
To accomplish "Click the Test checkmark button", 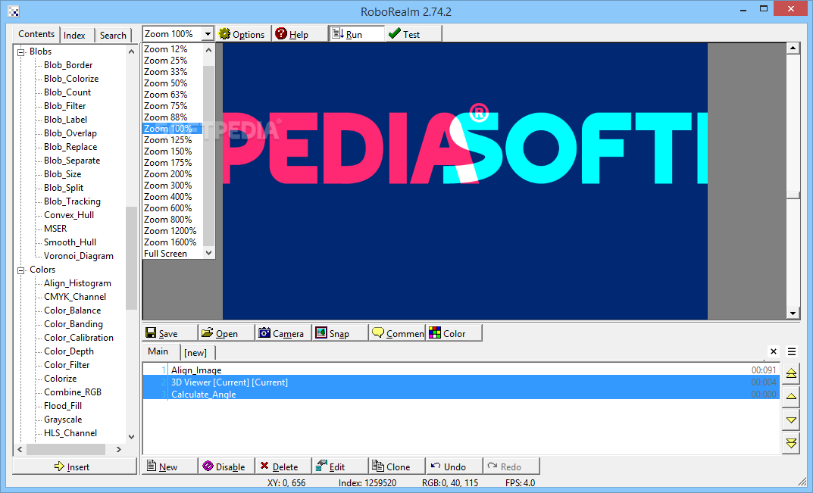I will pyautogui.click(x=414, y=34).
